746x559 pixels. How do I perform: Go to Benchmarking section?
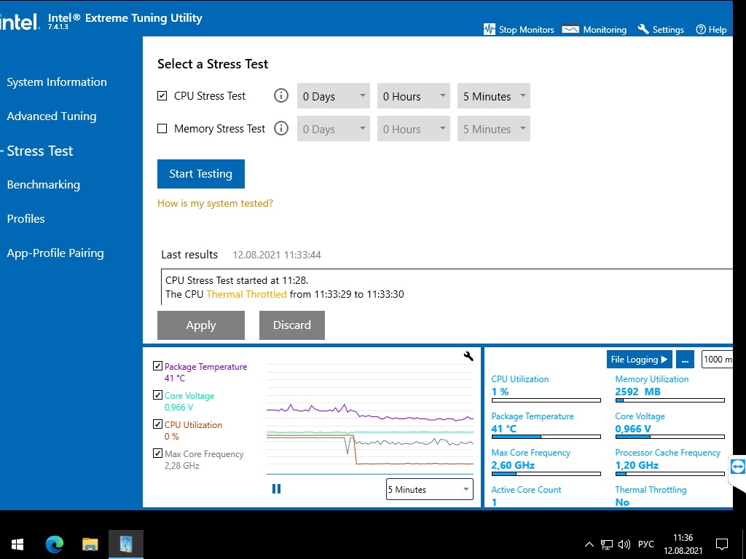click(x=43, y=184)
